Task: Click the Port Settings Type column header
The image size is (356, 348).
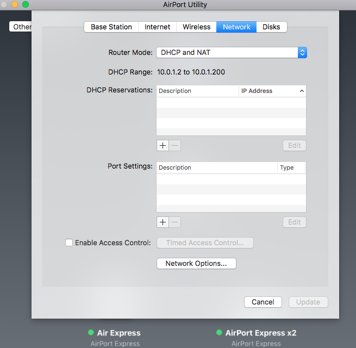Action: pyautogui.click(x=291, y=167)
